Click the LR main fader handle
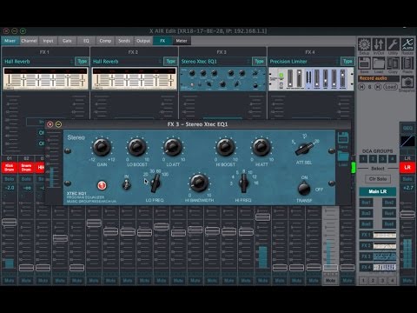Viewport: 417px width, 313px height. coord(407,215)
